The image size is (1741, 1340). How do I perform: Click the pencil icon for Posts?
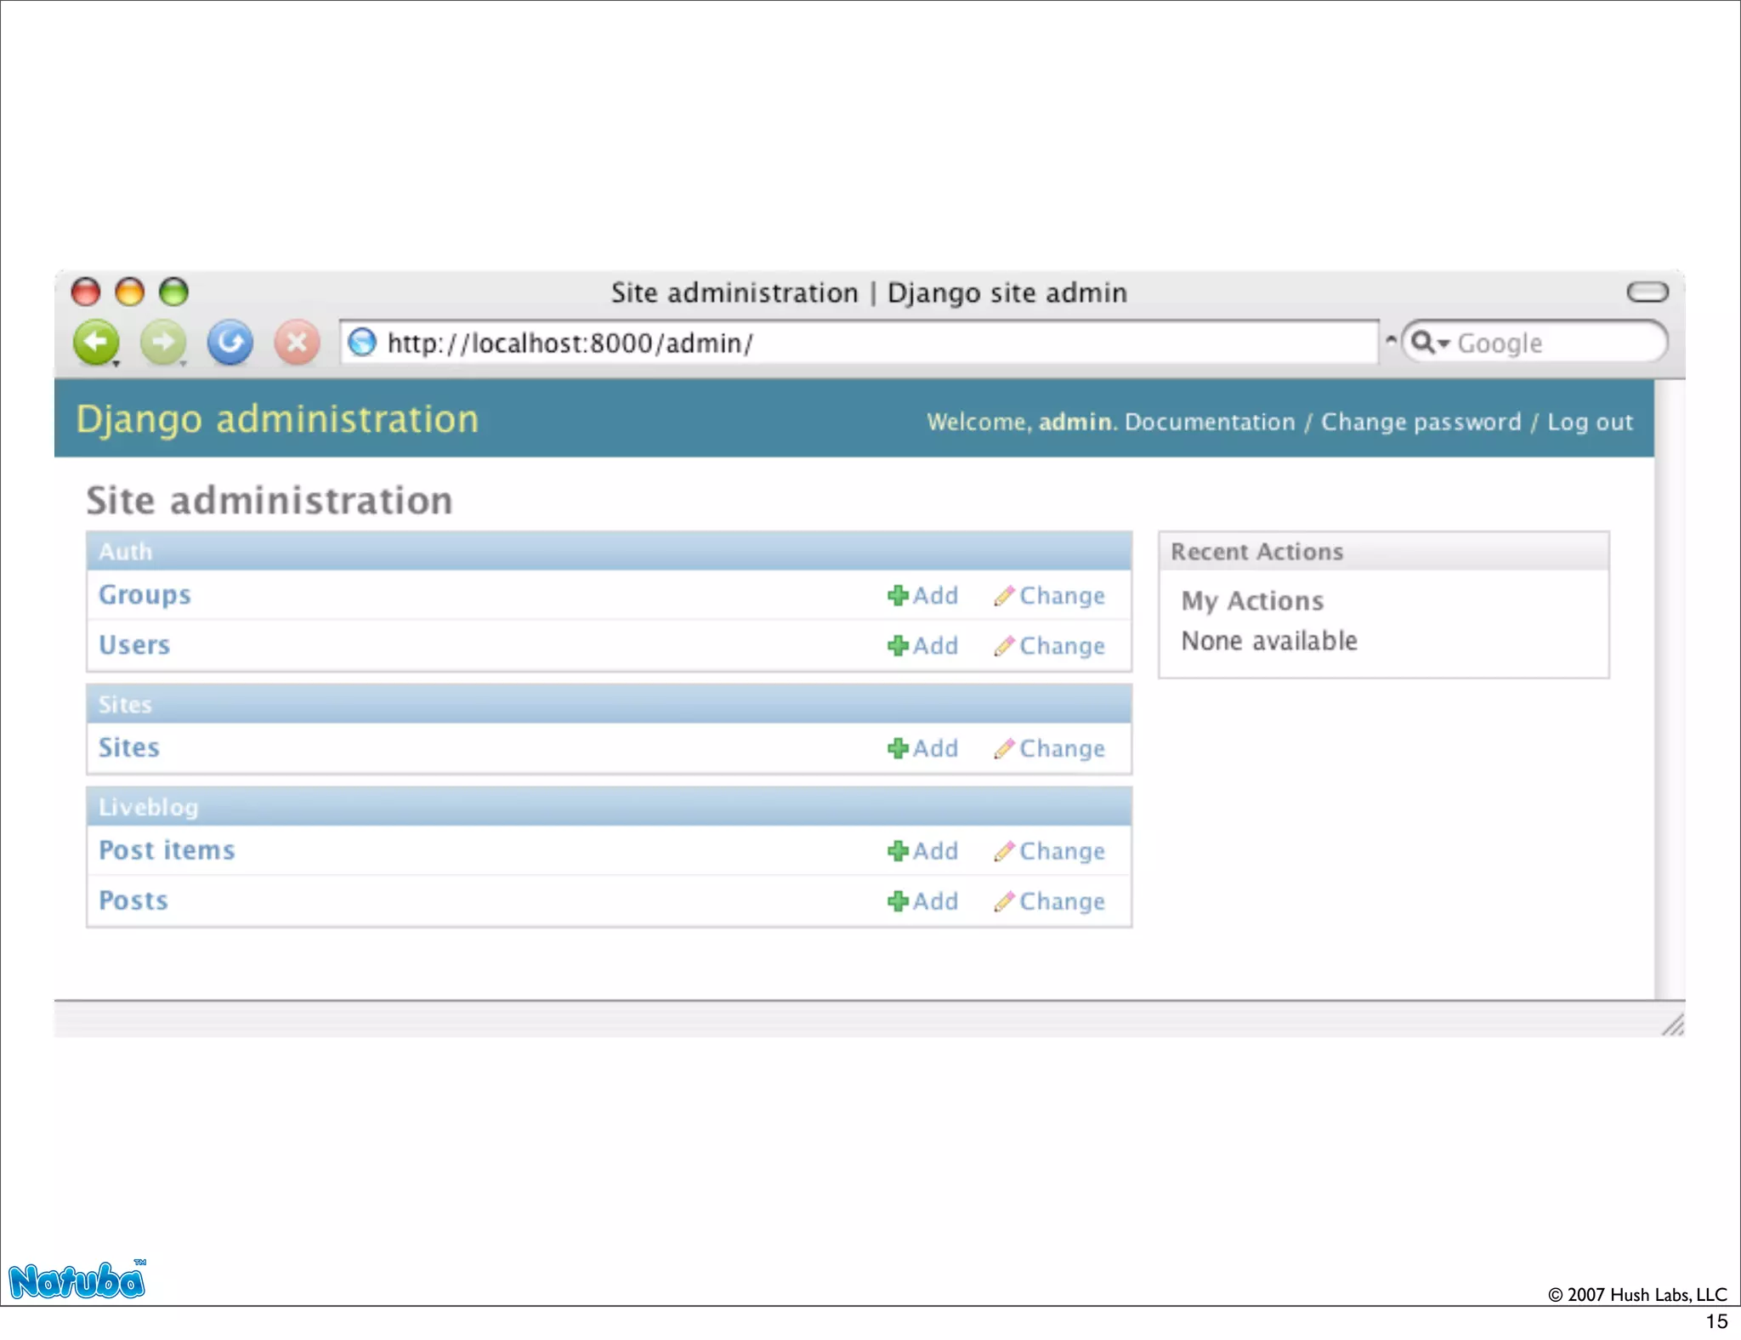pos(1004,901)
